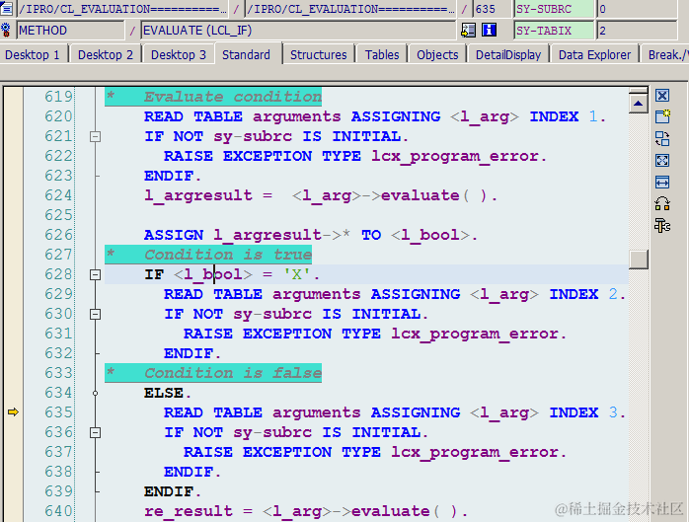Click the scroll up arrow of code editor
689x522 pixels.
click(638, 104)
